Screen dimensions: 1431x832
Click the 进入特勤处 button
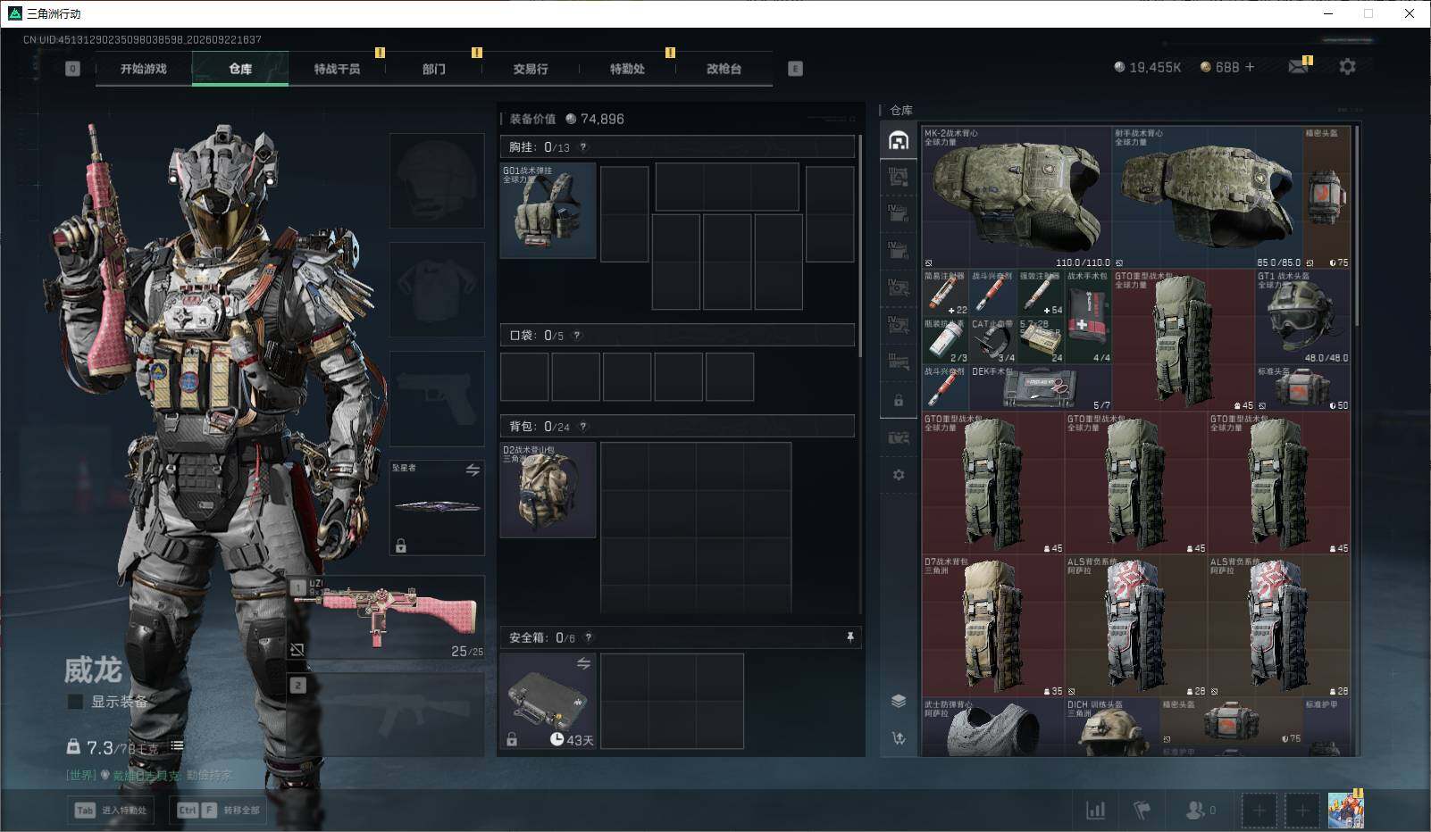click(113, 810)
